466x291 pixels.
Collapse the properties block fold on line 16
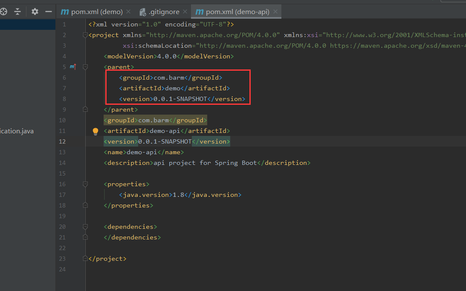pyautogui.click(x=85, y=184)
